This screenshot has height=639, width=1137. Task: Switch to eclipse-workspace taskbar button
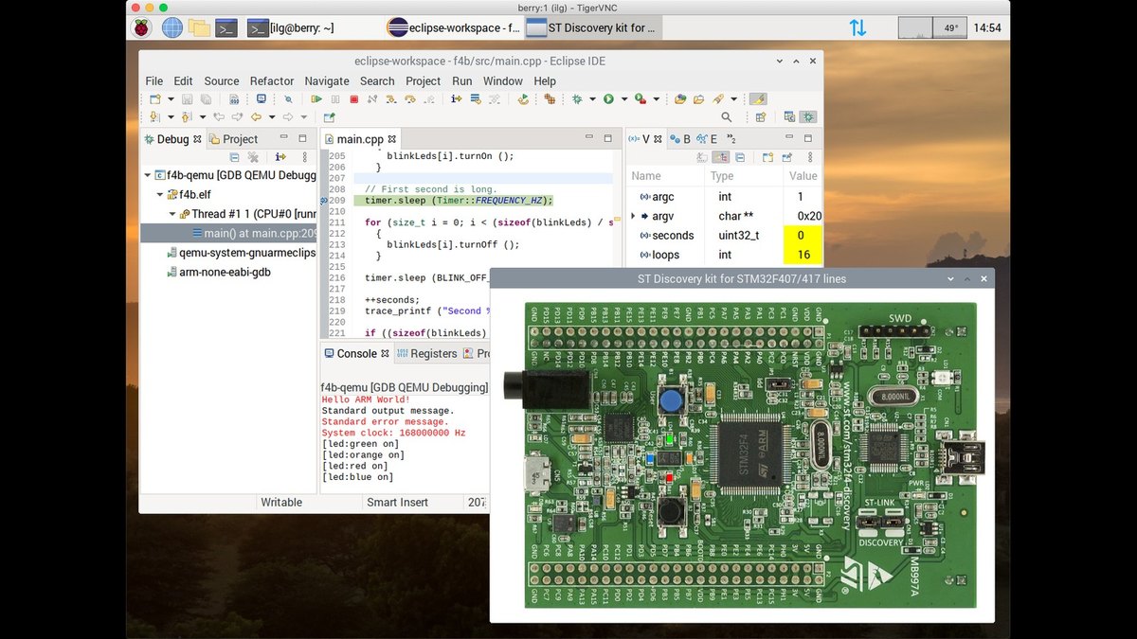click(x=454, y=27)
